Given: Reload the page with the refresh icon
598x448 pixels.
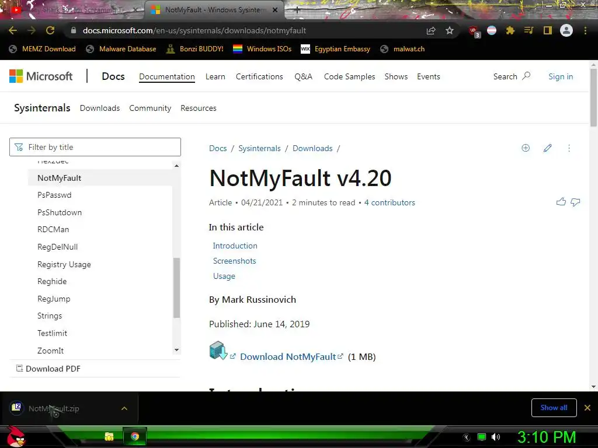Looking at the screenshot, I should 50,30.
